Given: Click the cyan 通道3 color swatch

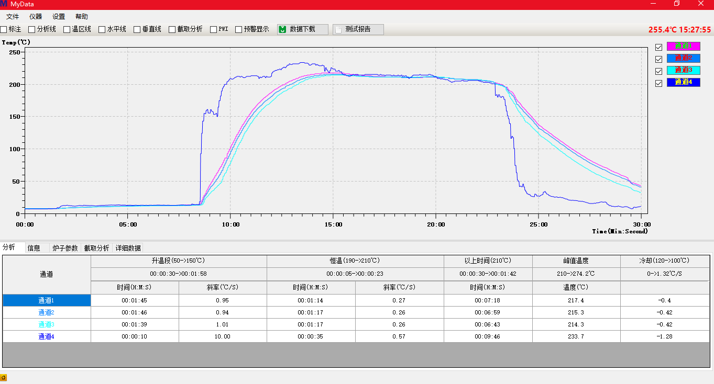Looking at the screenshot, I should (x=683, y=70).
